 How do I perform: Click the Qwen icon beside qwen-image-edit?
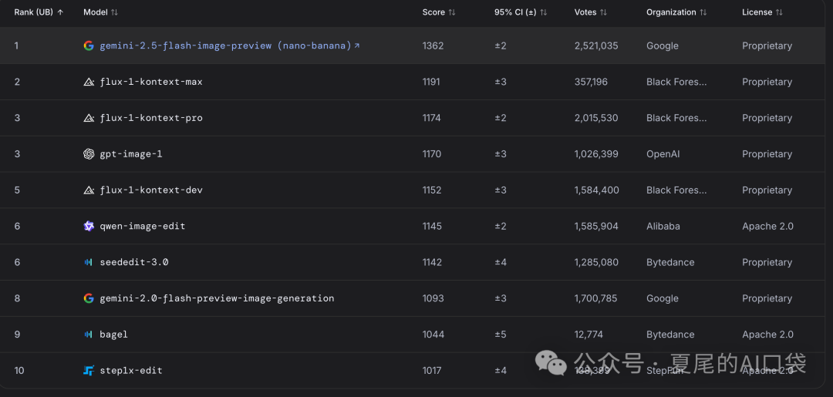coord(89,226)
